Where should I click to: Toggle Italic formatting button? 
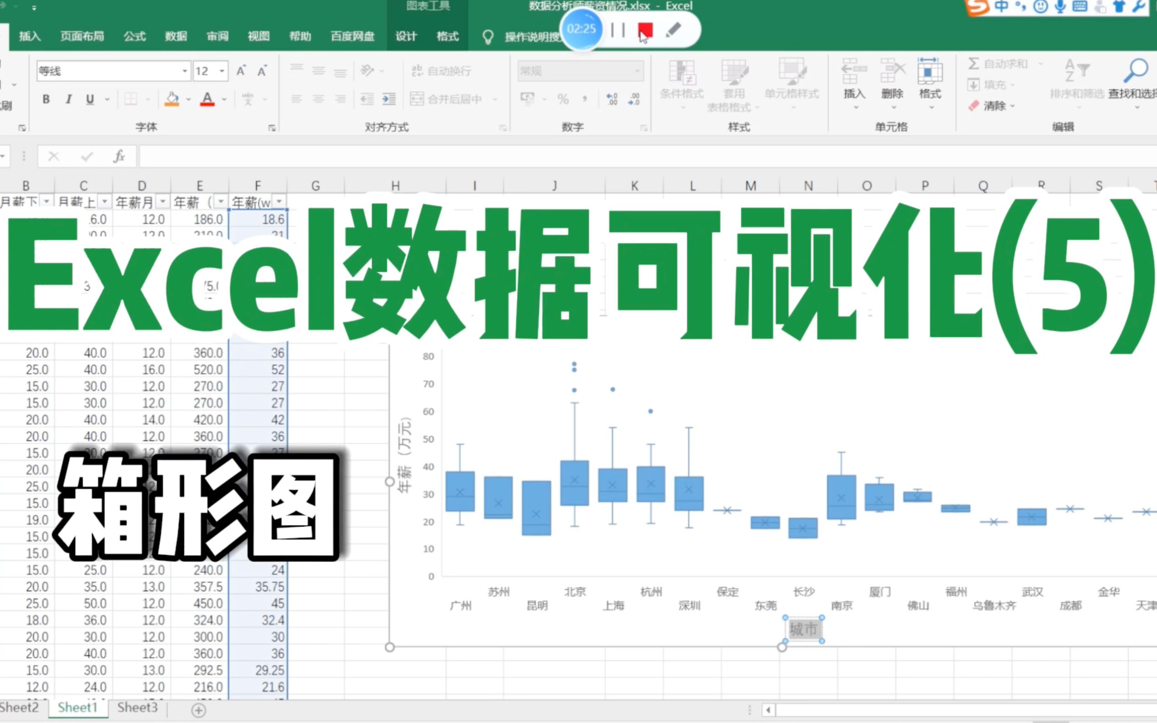[68, 99]
